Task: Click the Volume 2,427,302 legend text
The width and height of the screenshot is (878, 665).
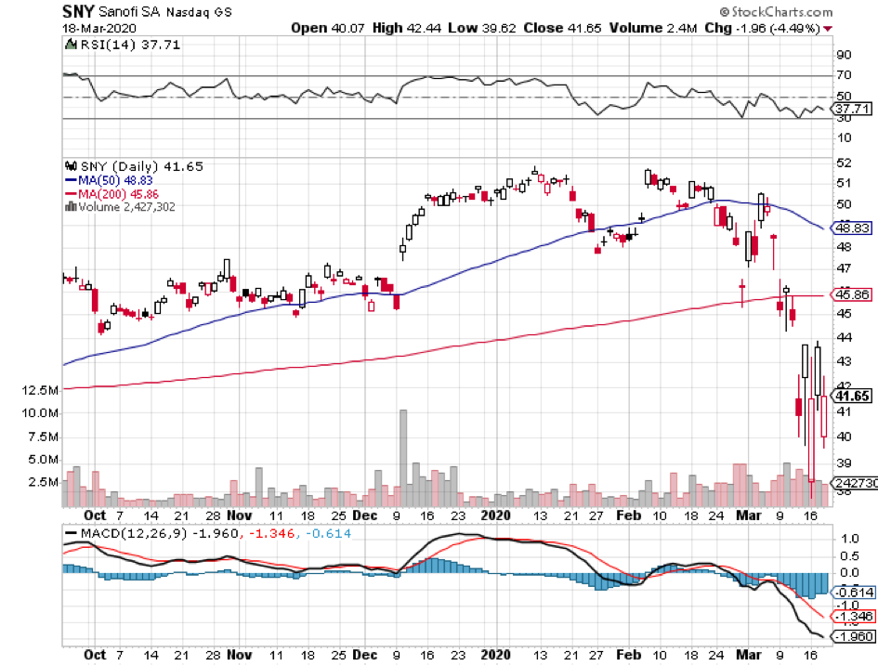Action: [x=126, y=206]
